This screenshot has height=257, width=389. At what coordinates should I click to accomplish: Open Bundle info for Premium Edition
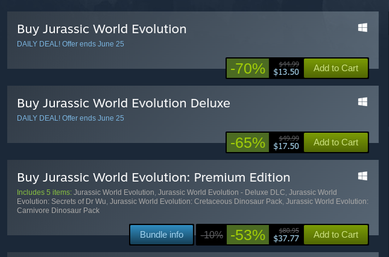(162, 235)
